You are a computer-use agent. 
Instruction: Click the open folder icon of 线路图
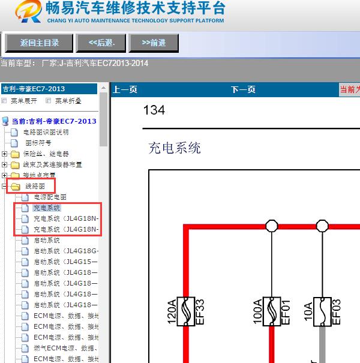pyautogui.click(x=16, y=187)
